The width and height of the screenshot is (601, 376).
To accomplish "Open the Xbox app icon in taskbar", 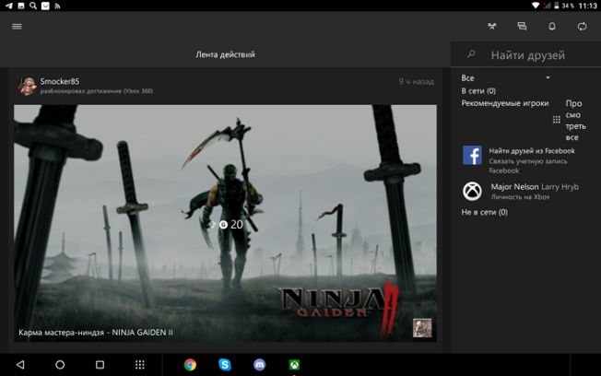I will [294, 365].
